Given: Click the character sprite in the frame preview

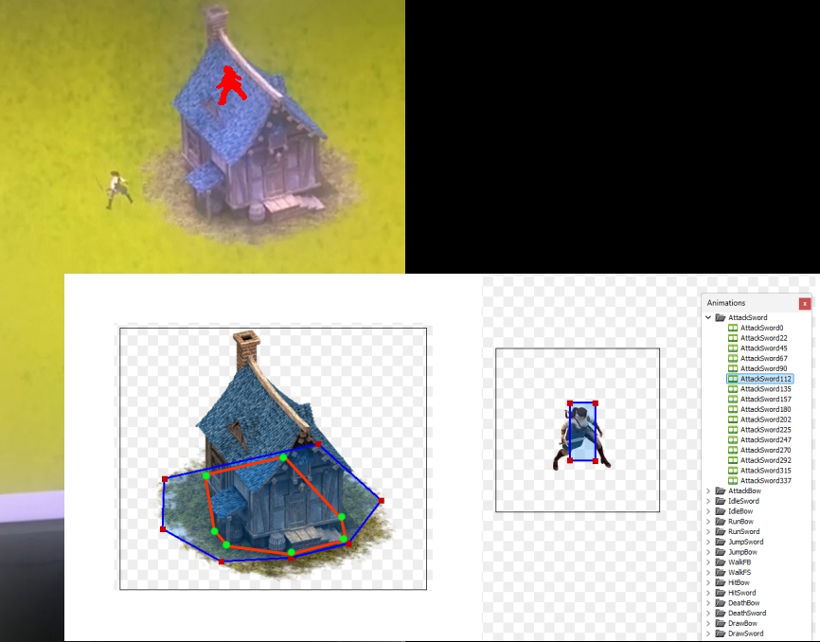Looking at the screenshot, I should 581,439.
